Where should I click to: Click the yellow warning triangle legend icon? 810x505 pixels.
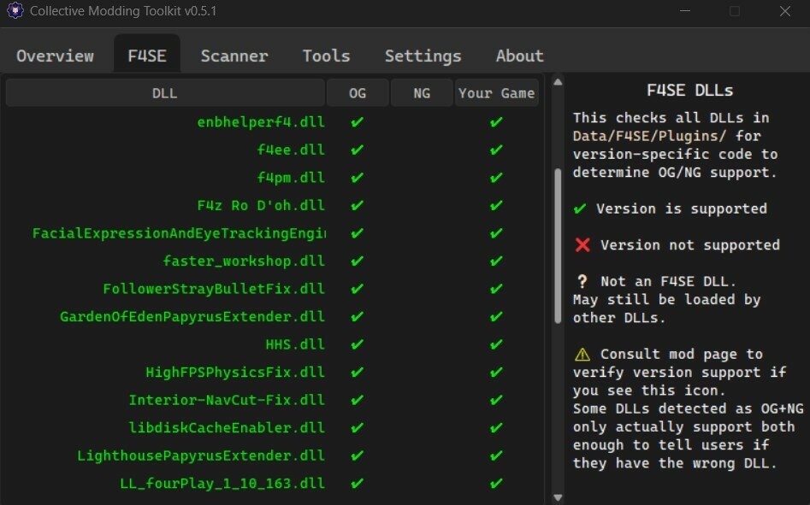pos(582,355)
